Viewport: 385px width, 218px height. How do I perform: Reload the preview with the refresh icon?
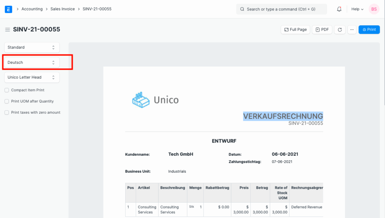pos(340,29)
